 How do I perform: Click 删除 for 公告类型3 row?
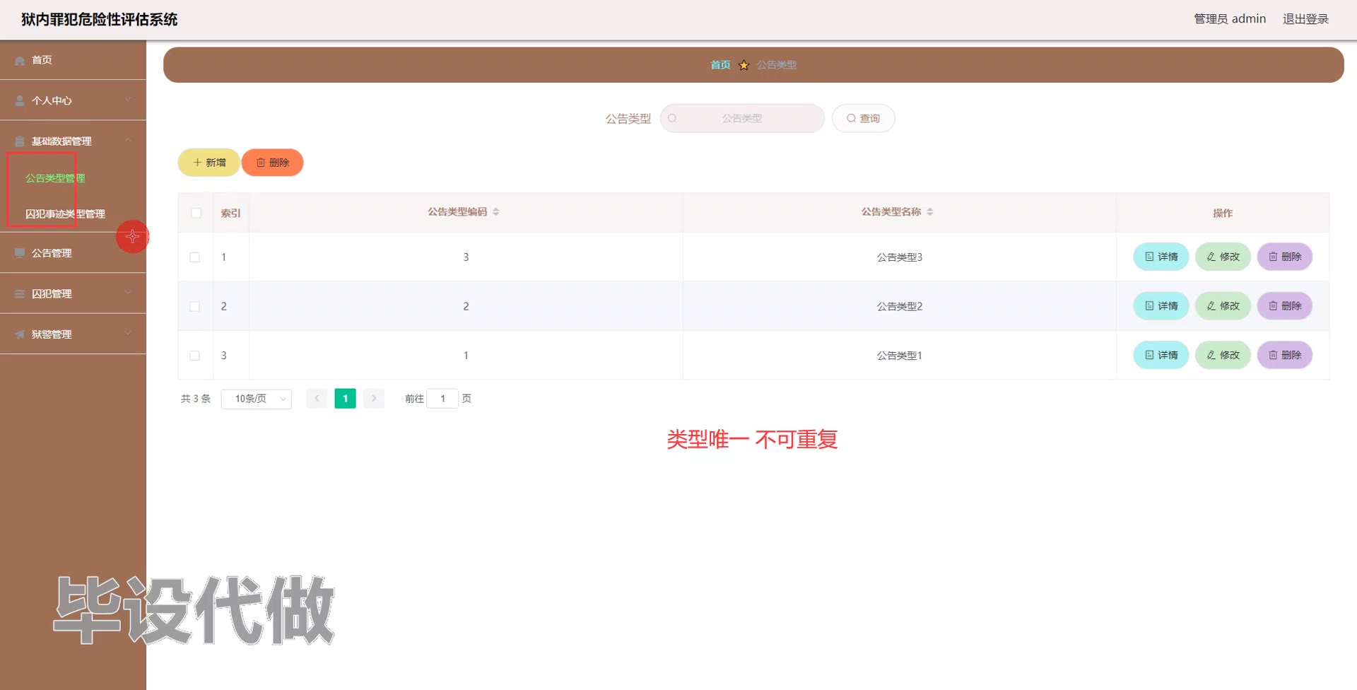[x=1285, y=257]
